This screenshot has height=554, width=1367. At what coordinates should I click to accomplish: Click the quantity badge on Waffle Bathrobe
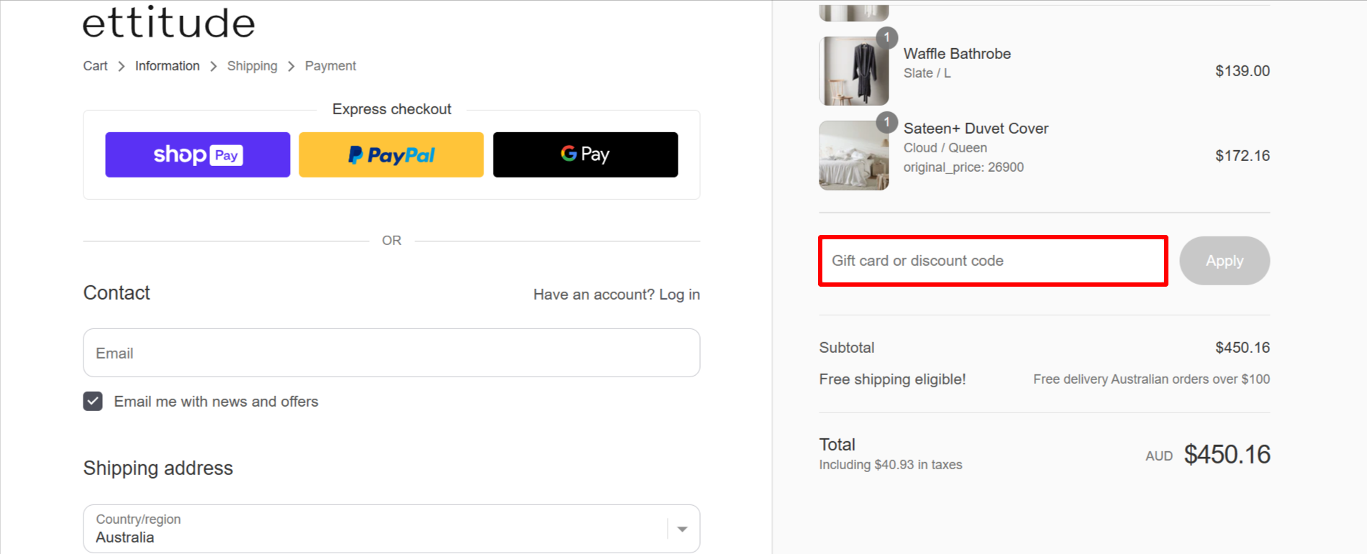click(x=887, y=37)
